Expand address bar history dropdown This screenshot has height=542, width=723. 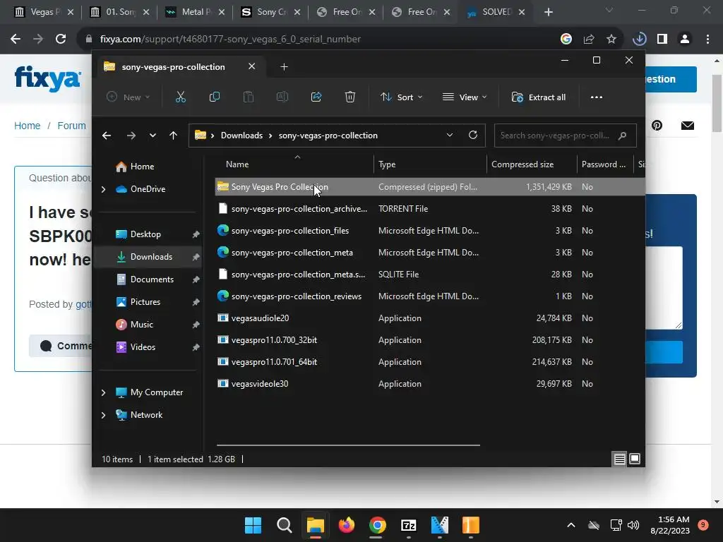(x=450, y=135)
